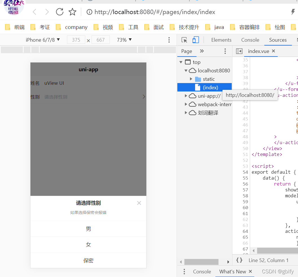Screen dimensions: 298x277
Task: Go back with the left arrow button
Action: coord(34,12)
